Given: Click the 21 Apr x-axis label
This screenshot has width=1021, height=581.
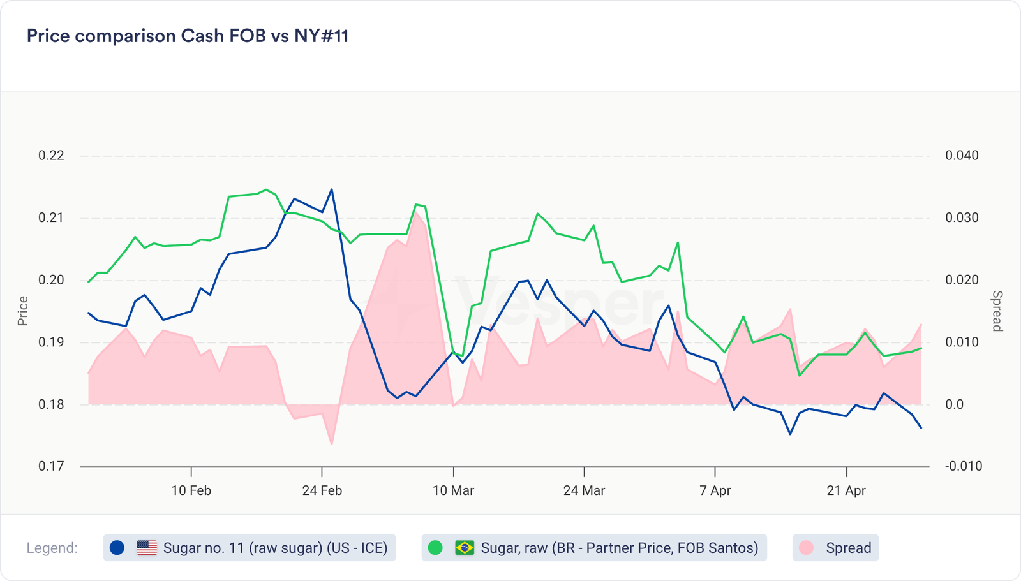Looking at the screenshot, I should (846, 490).
